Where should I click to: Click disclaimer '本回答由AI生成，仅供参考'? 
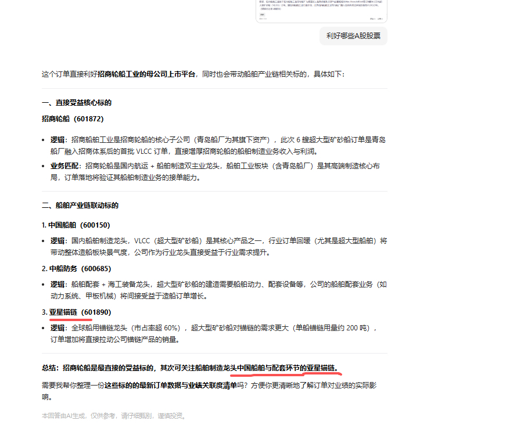coord(114,416)
